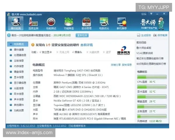Open the 论坛 forum link in title bar
This screenshot has height=140, width=175.
[144, 14]
